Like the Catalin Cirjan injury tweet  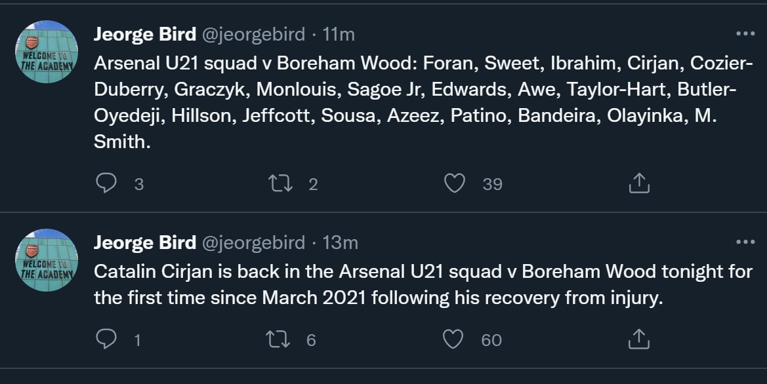pos(454,339)
